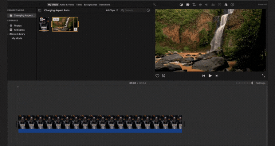
Task: Toggle the libraries sidebar list
Action: pos(40,10)
